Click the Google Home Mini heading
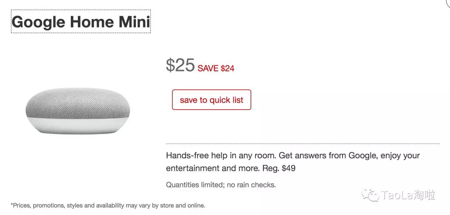The image size is (450, 215). click(80, 22)
